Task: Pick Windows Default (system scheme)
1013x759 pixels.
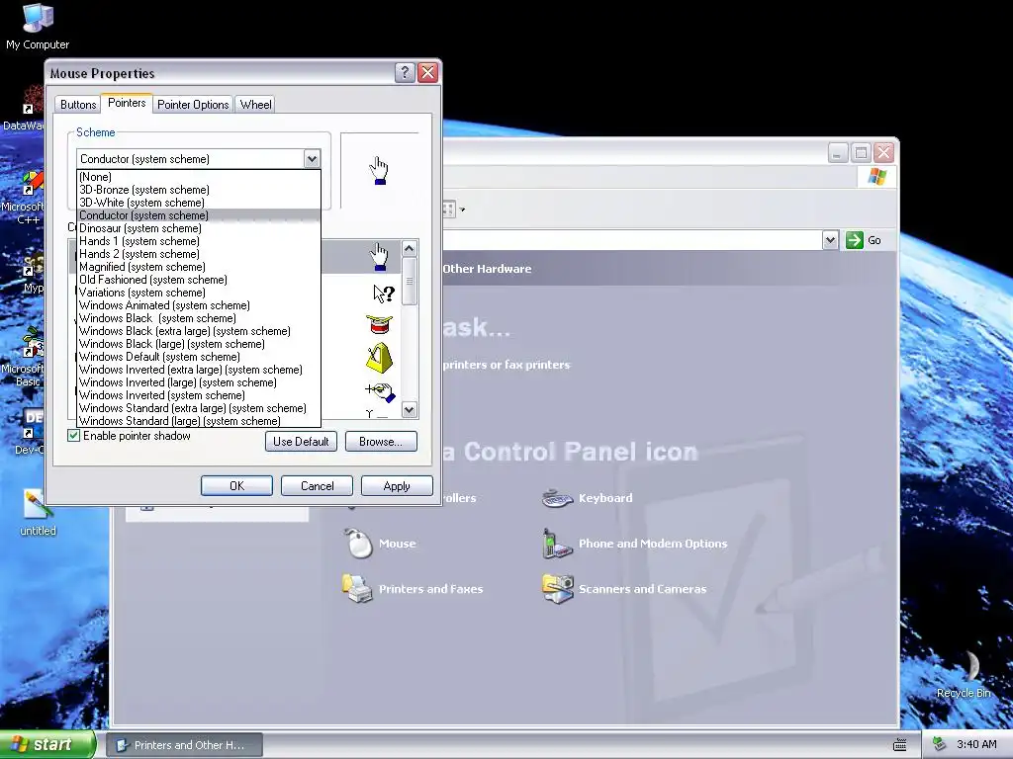Action: pos(198,357)
